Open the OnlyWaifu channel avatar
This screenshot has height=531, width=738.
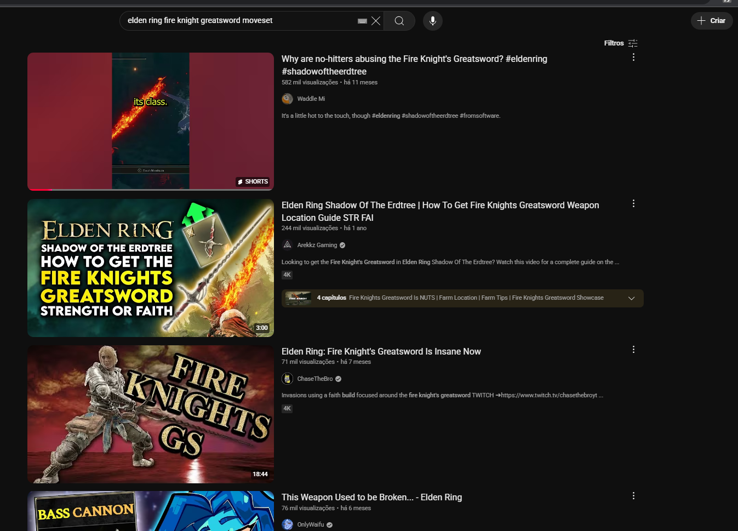(287, 524)
